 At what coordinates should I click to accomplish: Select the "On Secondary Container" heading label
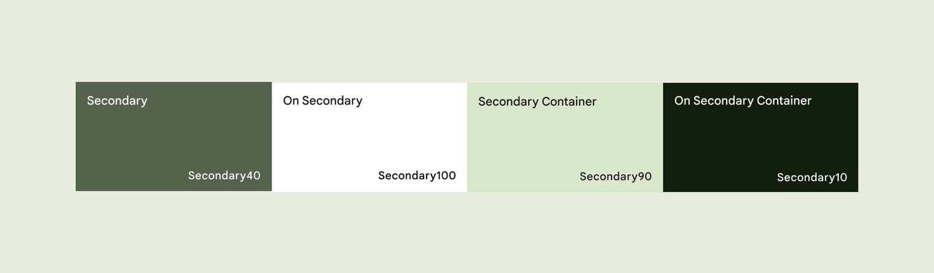pos(743,101)
